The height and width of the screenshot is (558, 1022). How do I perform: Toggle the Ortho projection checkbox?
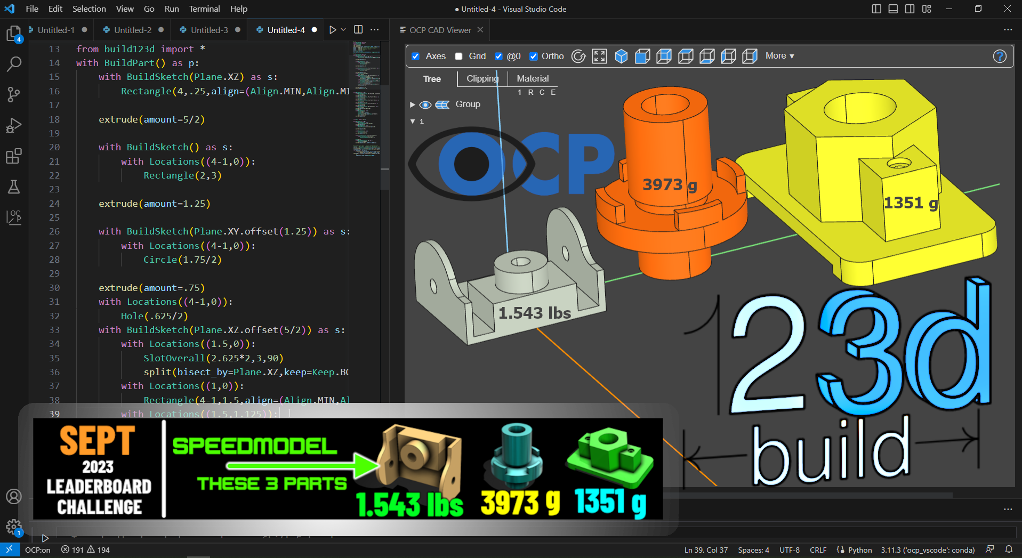(533, 56)
